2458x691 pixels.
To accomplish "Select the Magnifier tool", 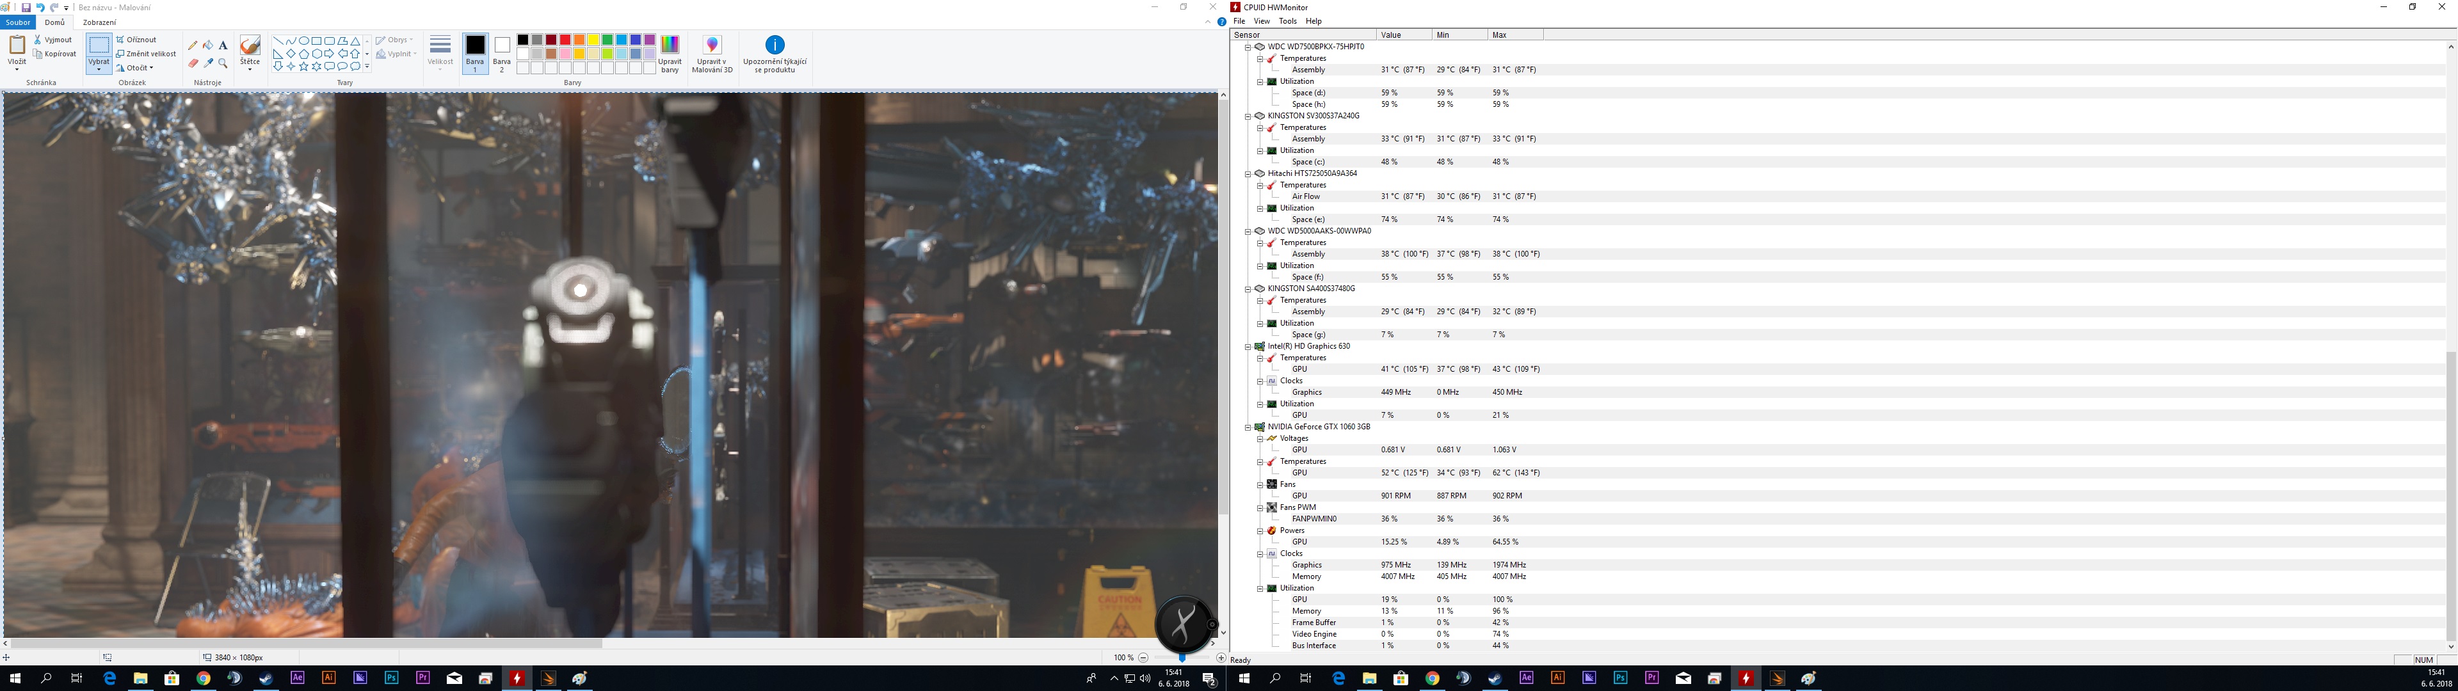I will point(223,63).
